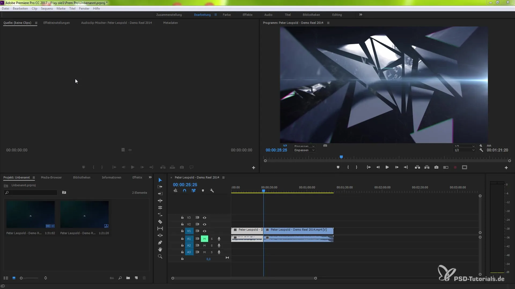Mute track A3
Image resolution: width=515 pixels, height=289 pixels.
tap(204, 252)
